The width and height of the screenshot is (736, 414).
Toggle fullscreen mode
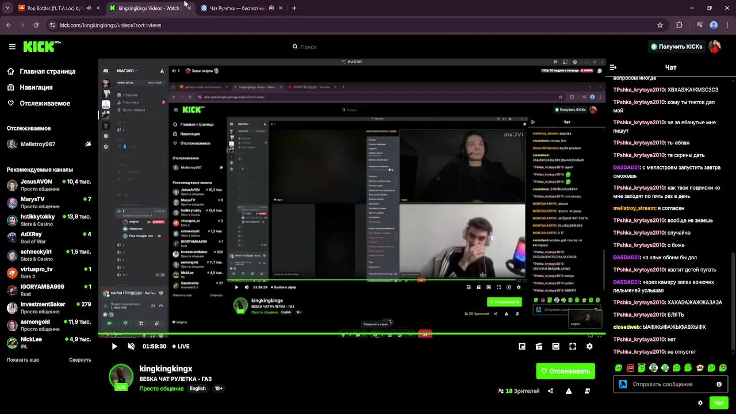[x=573, y=346]
